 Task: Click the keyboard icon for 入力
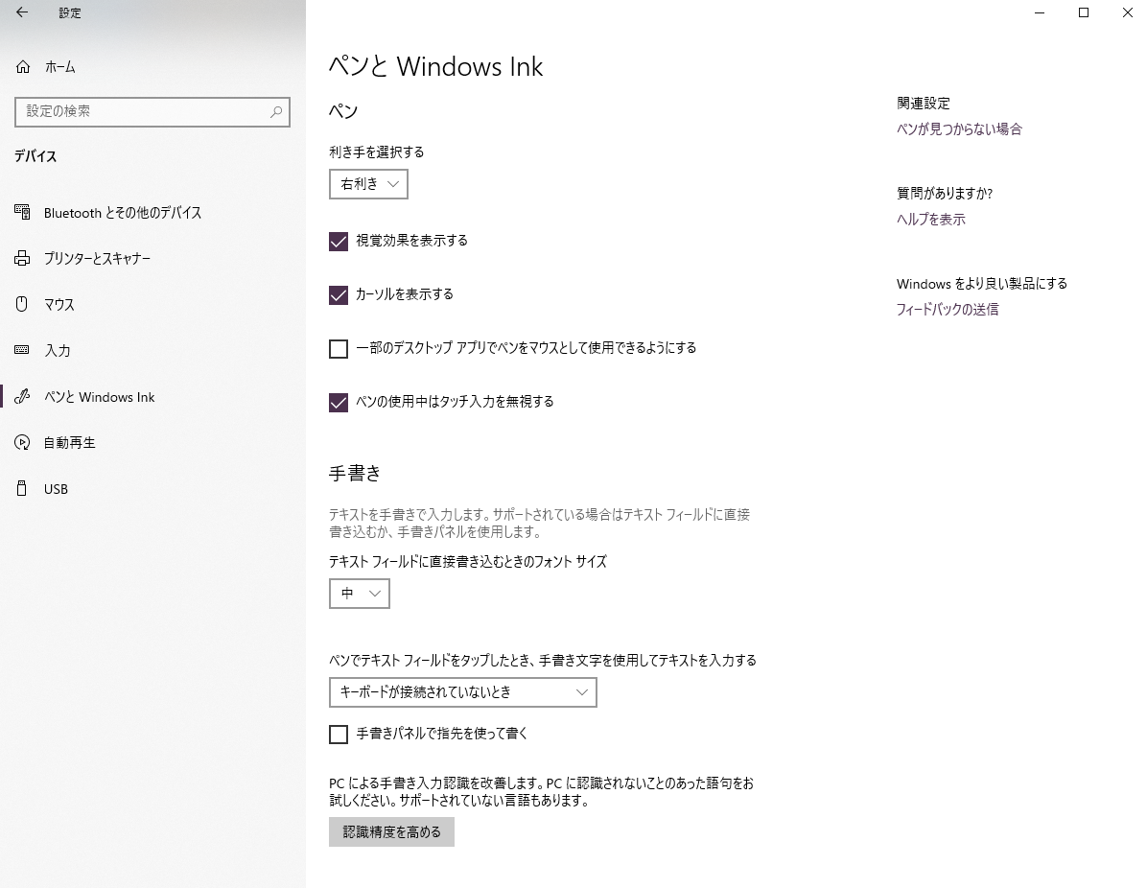point(22,350)
